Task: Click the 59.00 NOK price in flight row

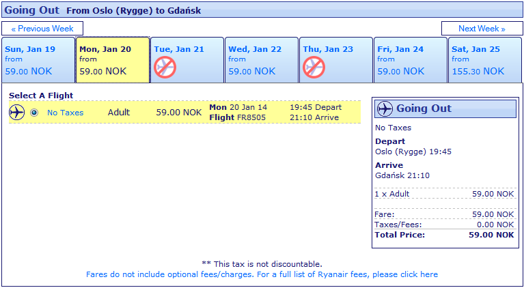Action: (179, 113)
